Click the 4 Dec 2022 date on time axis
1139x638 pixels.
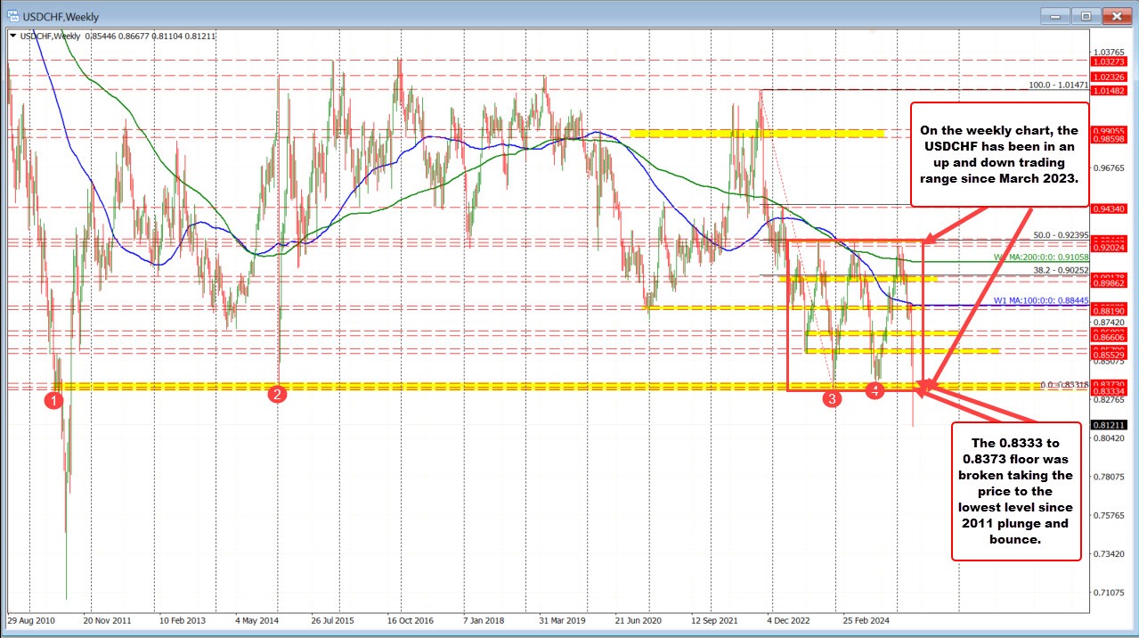pyautogui.click(x=792, y=617)
